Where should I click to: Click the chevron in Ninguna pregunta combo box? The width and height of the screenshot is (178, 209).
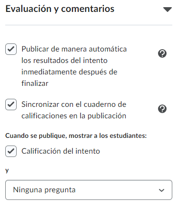(161, 190)
